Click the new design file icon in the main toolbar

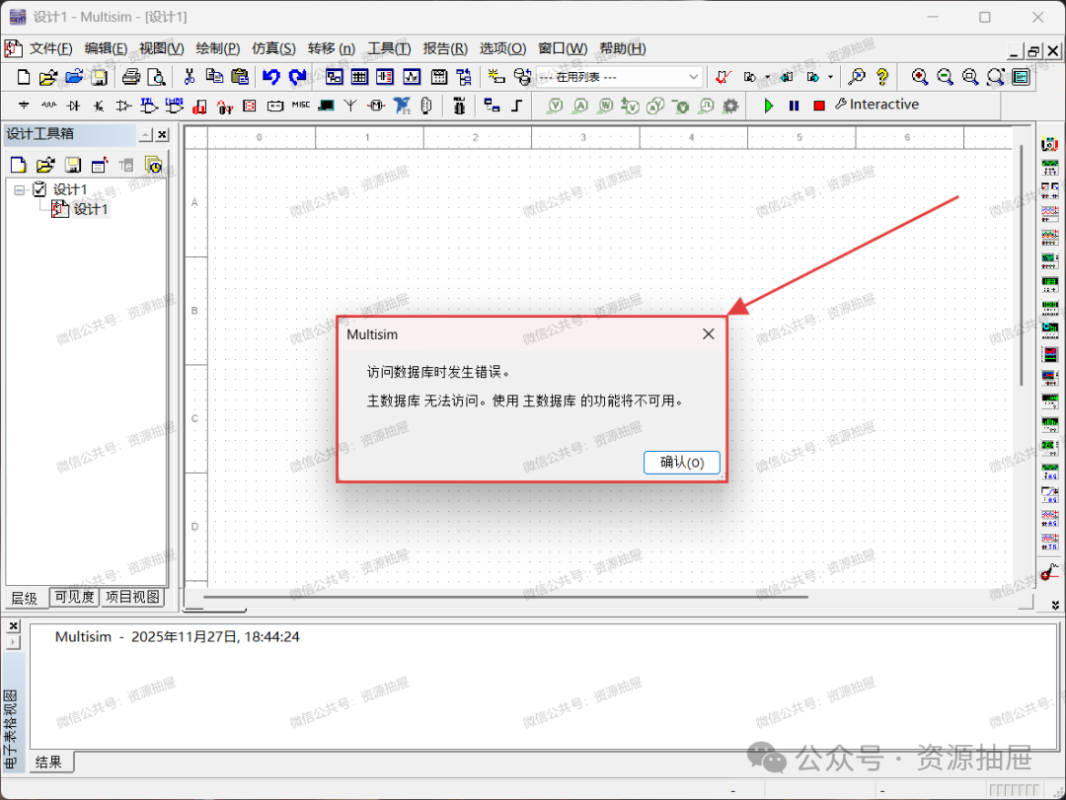click(x=23, y=77)
